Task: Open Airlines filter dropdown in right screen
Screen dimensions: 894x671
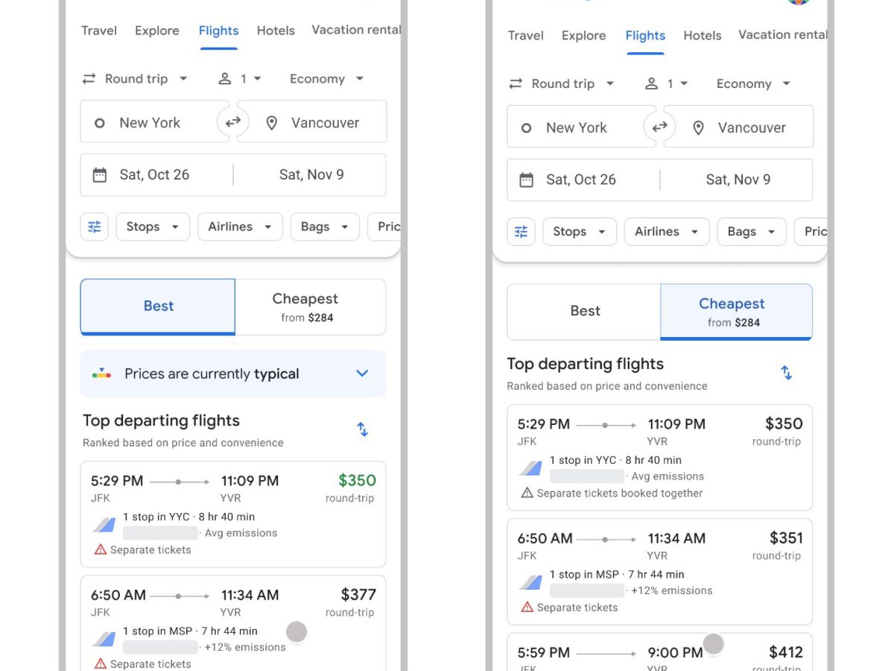Action: (x=666, y=232)
